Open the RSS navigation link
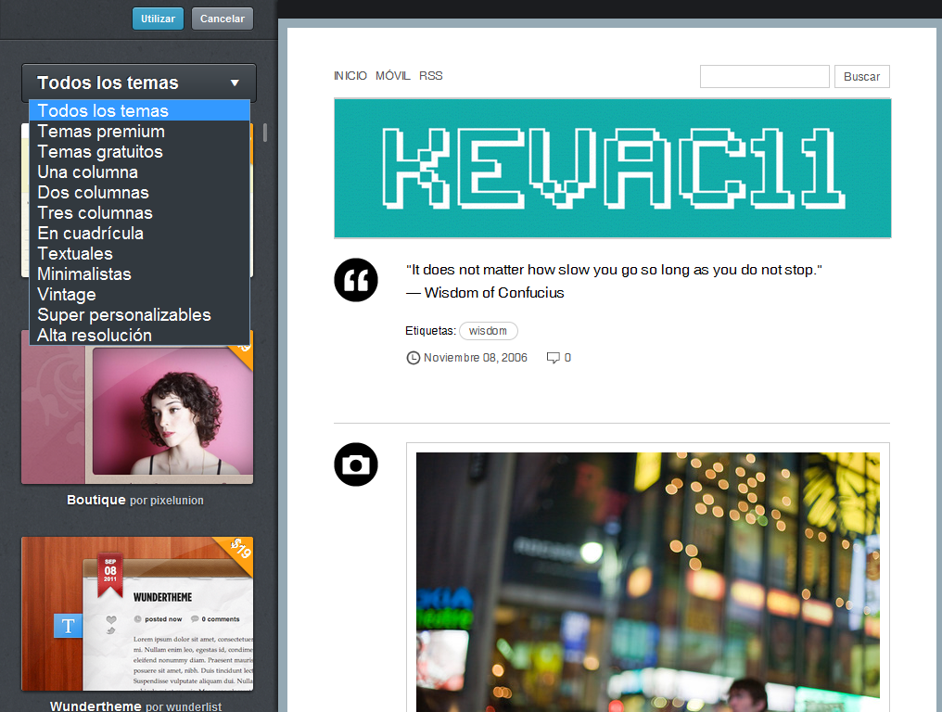The image size is (942, 712). click(431, 76)
